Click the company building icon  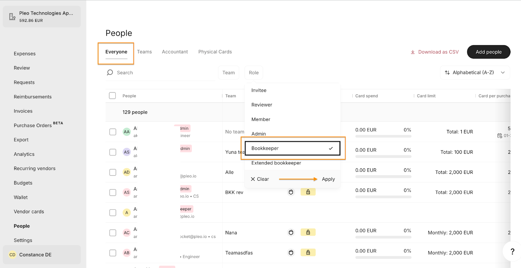tap(12, 17)
